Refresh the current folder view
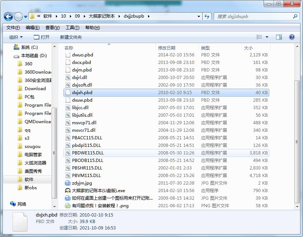The height and width of the screenshot is (237, 303). (x=207, y=17)
